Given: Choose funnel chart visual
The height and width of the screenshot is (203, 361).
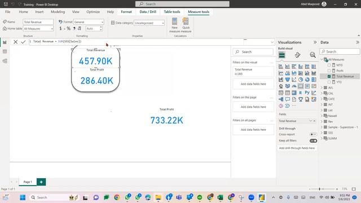Looking at the screenshot, I should (x=287, y=80).
